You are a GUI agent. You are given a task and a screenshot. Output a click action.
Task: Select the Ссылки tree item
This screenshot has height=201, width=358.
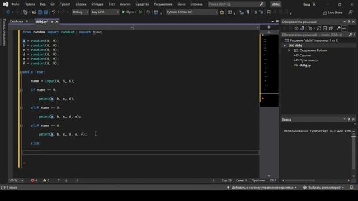pos(305,55)
